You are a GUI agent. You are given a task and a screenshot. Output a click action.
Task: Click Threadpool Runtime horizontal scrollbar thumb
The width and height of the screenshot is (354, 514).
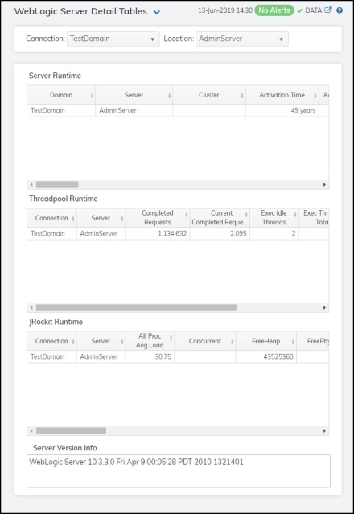click(x=136, y=307)
